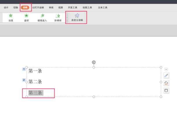The image size is (177, 122).
Task: Open the 视图 ribbon tab
Action: (x=61, y=8)
